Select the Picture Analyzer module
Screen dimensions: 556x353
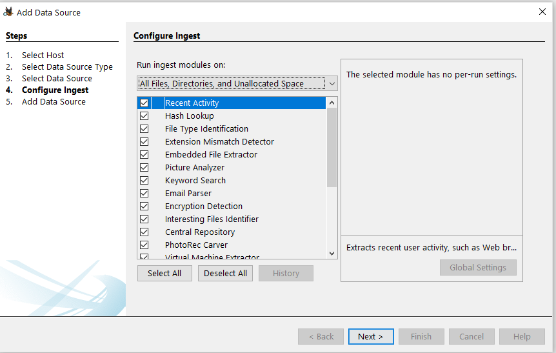click(x=195, y=168)
